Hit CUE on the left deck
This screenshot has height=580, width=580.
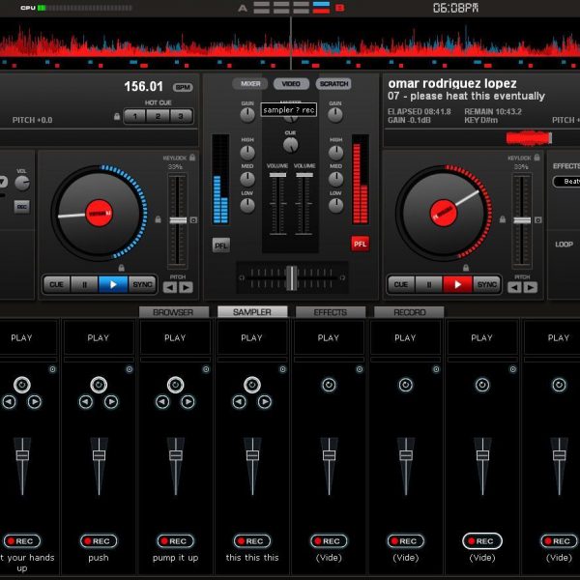point(57,284)
